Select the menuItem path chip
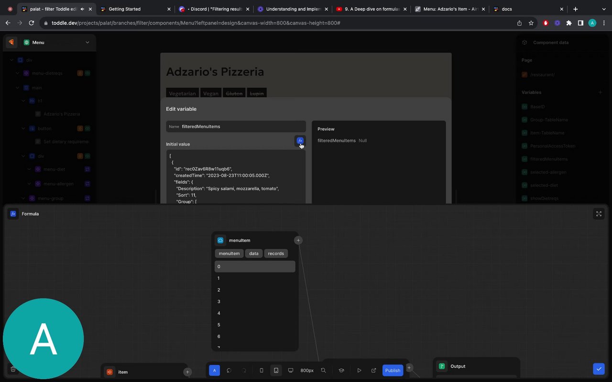Viewport: 612px width, 382px height. 229,254
